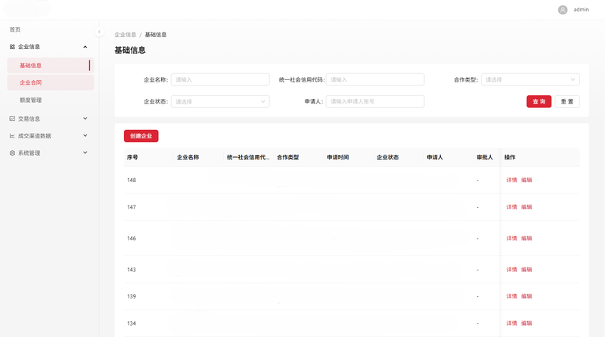Collapse the sidebar with the arrow button
605x337 pixels.
99,32
